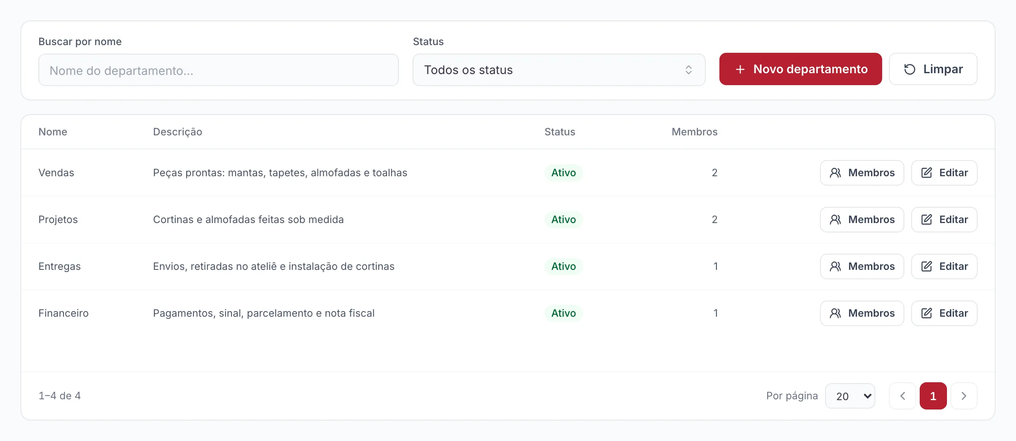Click the Status column header in table
Image resolution: width=1016 pixels, height=441 pixels.
point(560,132)
